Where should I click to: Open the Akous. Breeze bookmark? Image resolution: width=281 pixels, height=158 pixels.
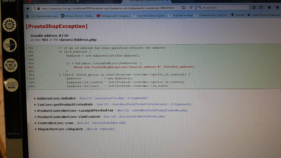click(x=78, y=16)
